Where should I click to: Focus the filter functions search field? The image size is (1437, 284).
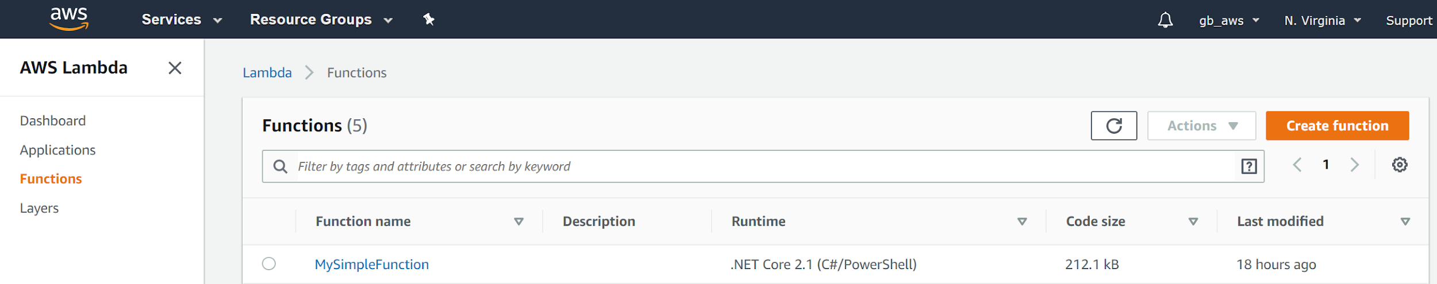(x=763, y=166)
